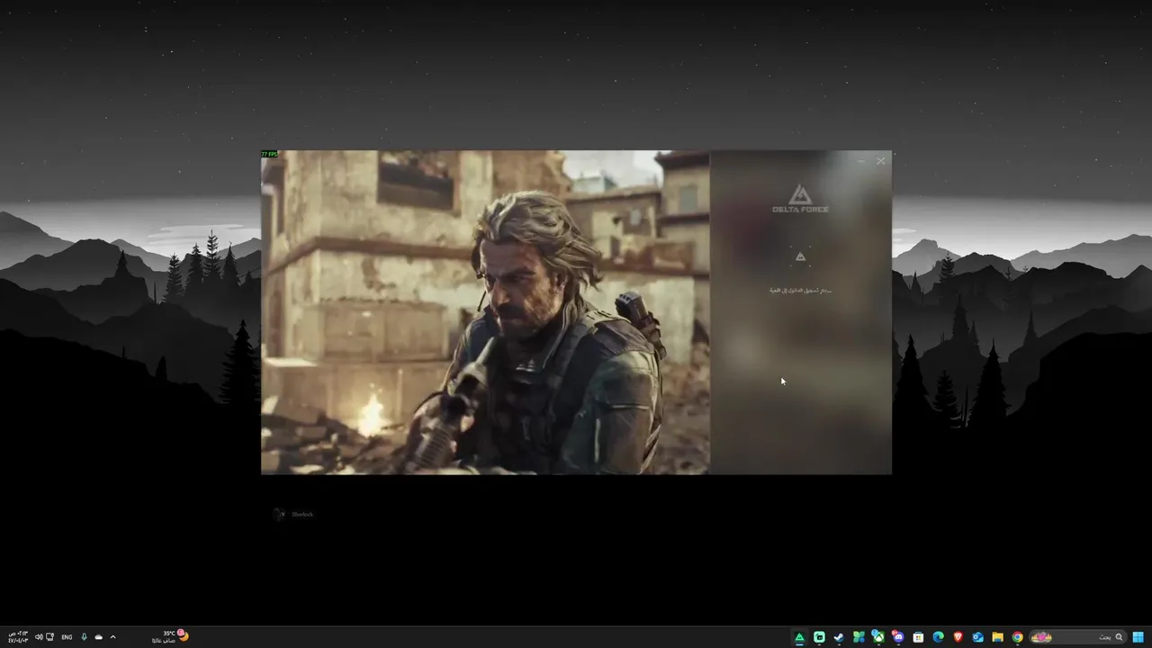Open the volume speaker tray icon
Screen dimensions: 1152x648
pos(39,637)
